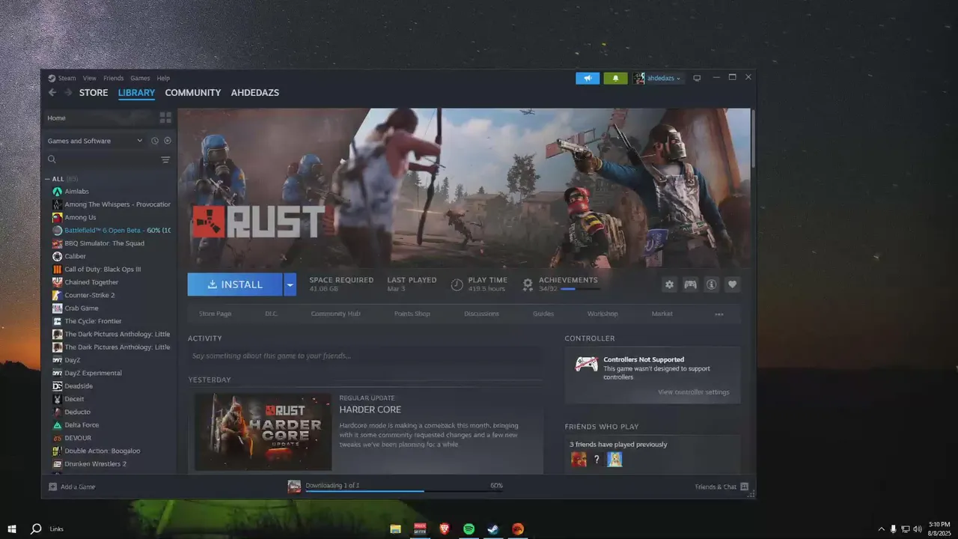
Task: Sort library by recent activity clock icon
Action: [x=155, y=141]
